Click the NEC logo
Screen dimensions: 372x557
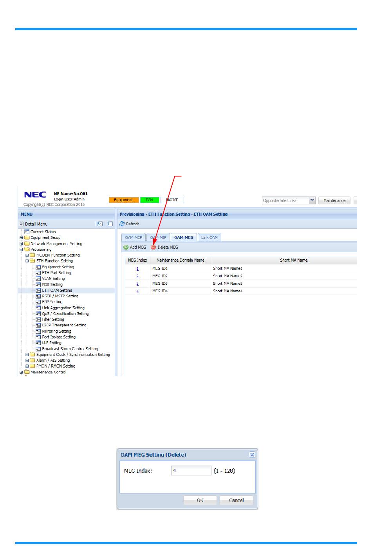tap(35, 195)
